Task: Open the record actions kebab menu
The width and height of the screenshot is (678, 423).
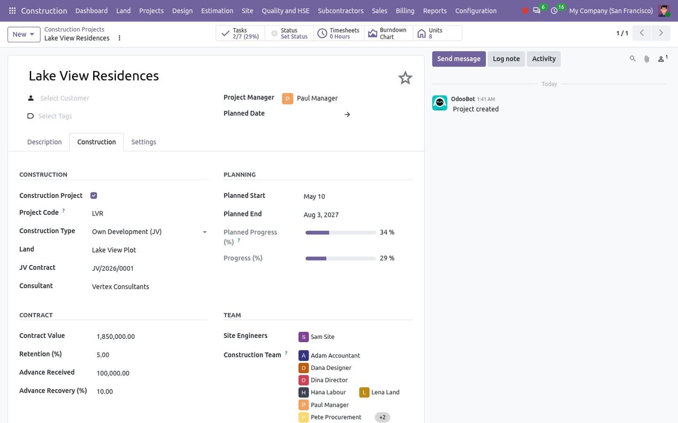Action: point(119,38)
